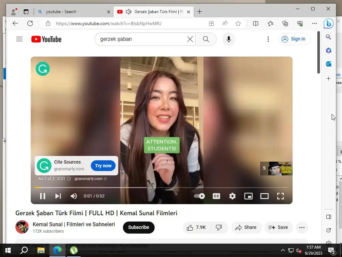Clear the search box with the X
Screen dimensions: 342x257
coord(190,39)
